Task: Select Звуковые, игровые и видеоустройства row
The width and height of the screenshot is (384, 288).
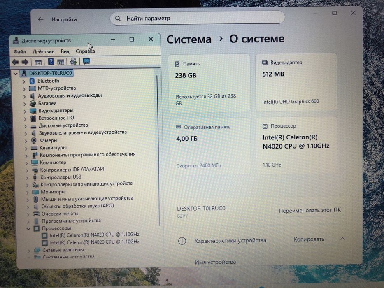Action: (x=83, y=132)
